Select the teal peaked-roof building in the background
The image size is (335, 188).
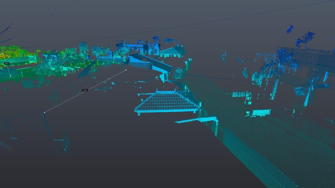coord(173,51)
